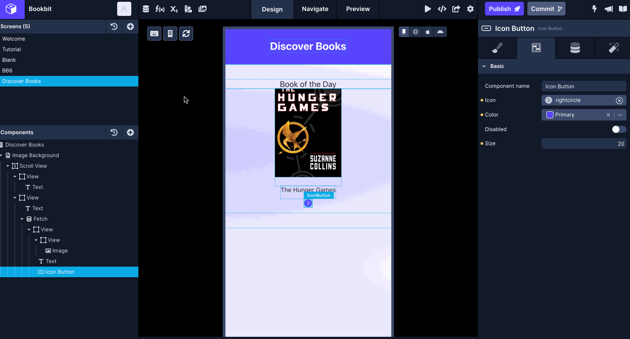Clear the rightcircle icon value
This screenshot has height=339, width=630.
(619, 101)
